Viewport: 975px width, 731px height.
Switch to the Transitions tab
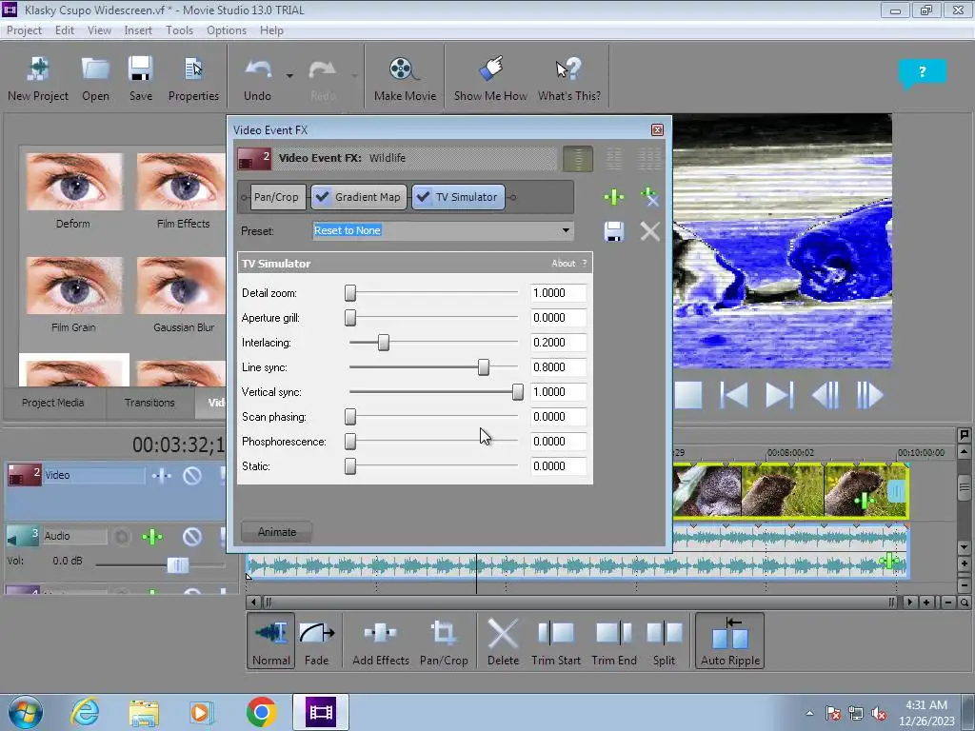(149, 403)
